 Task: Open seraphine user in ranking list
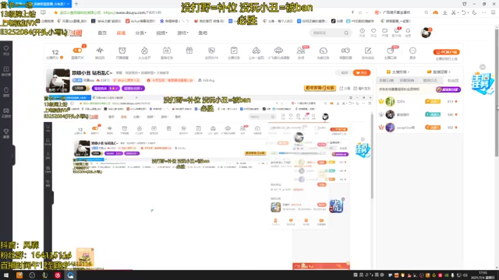[x=419, y=128]
